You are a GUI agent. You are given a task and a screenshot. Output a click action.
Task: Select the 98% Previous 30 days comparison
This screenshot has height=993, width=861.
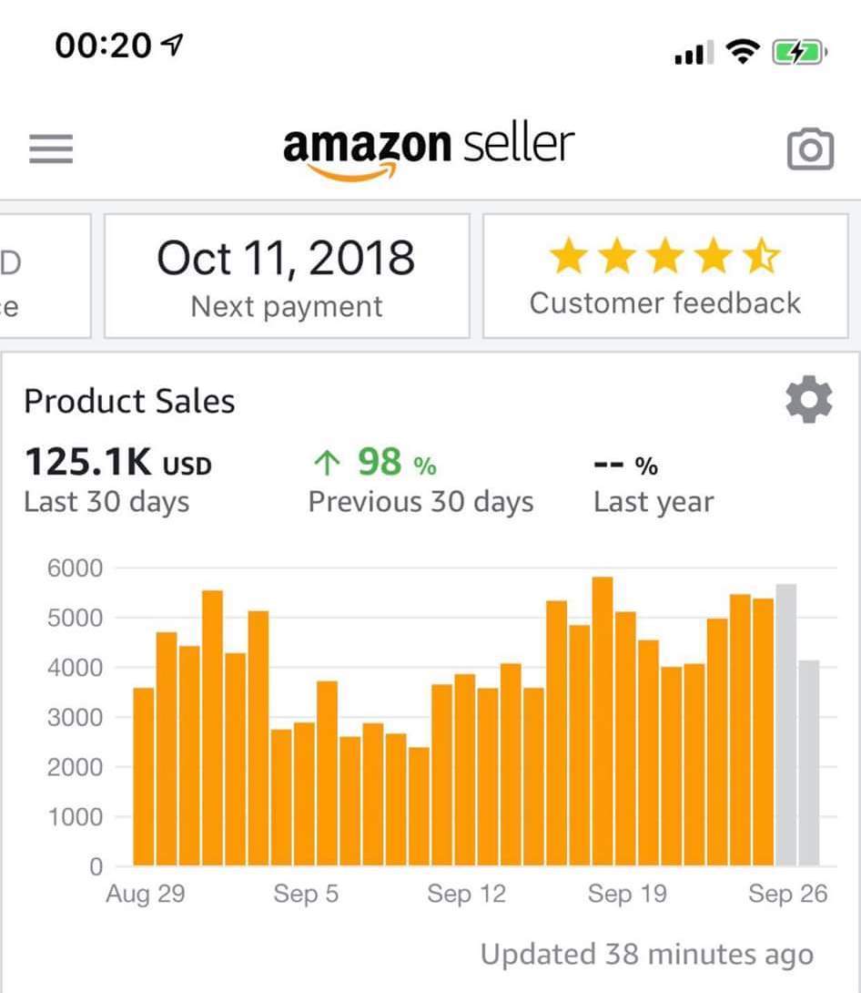(420, 479)
